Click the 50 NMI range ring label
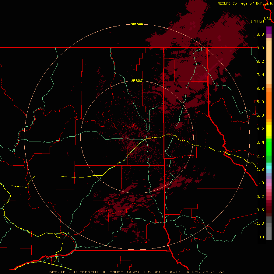This screenshot has height=274, width=274. (x=137, y=80)
